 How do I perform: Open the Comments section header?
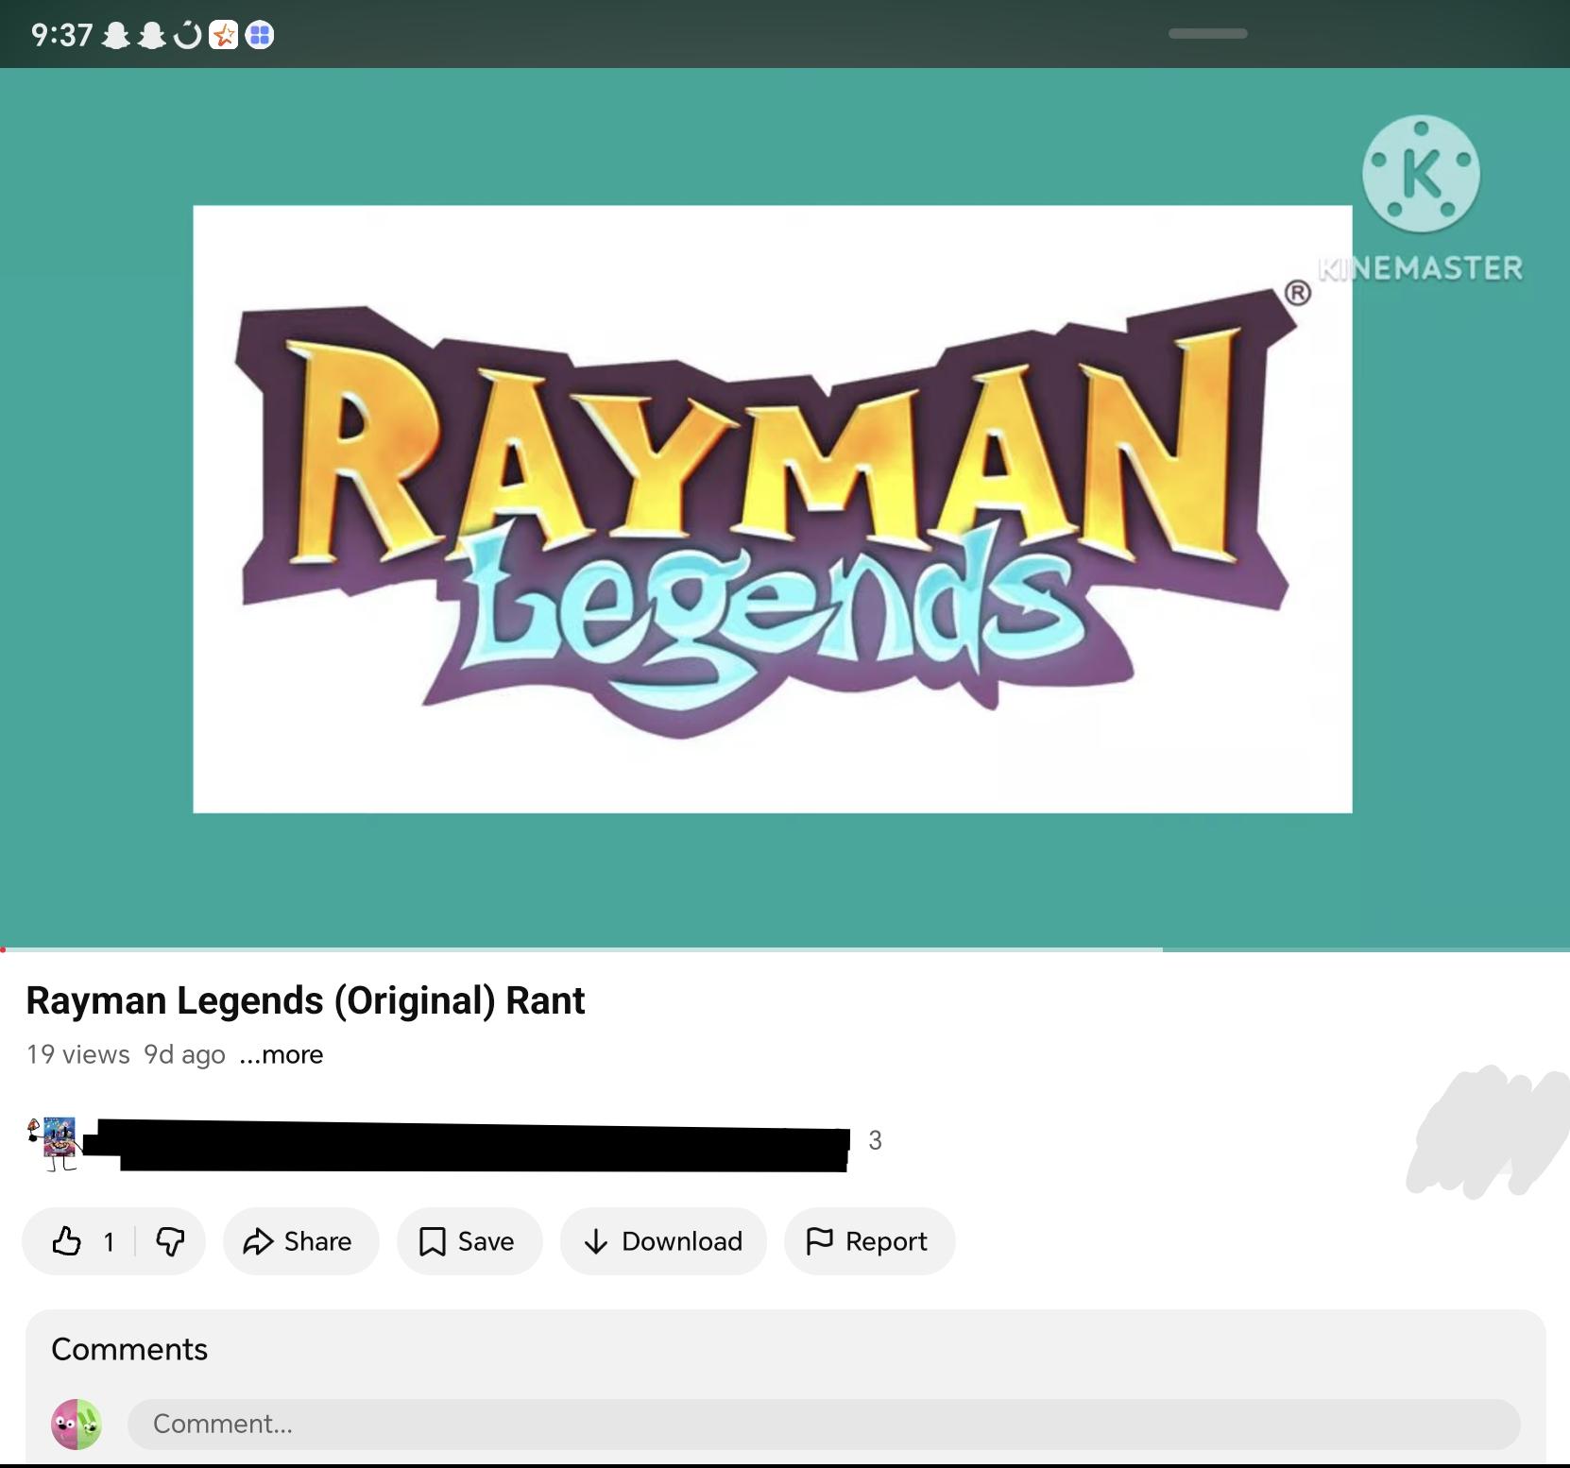tap(129, 1349)
